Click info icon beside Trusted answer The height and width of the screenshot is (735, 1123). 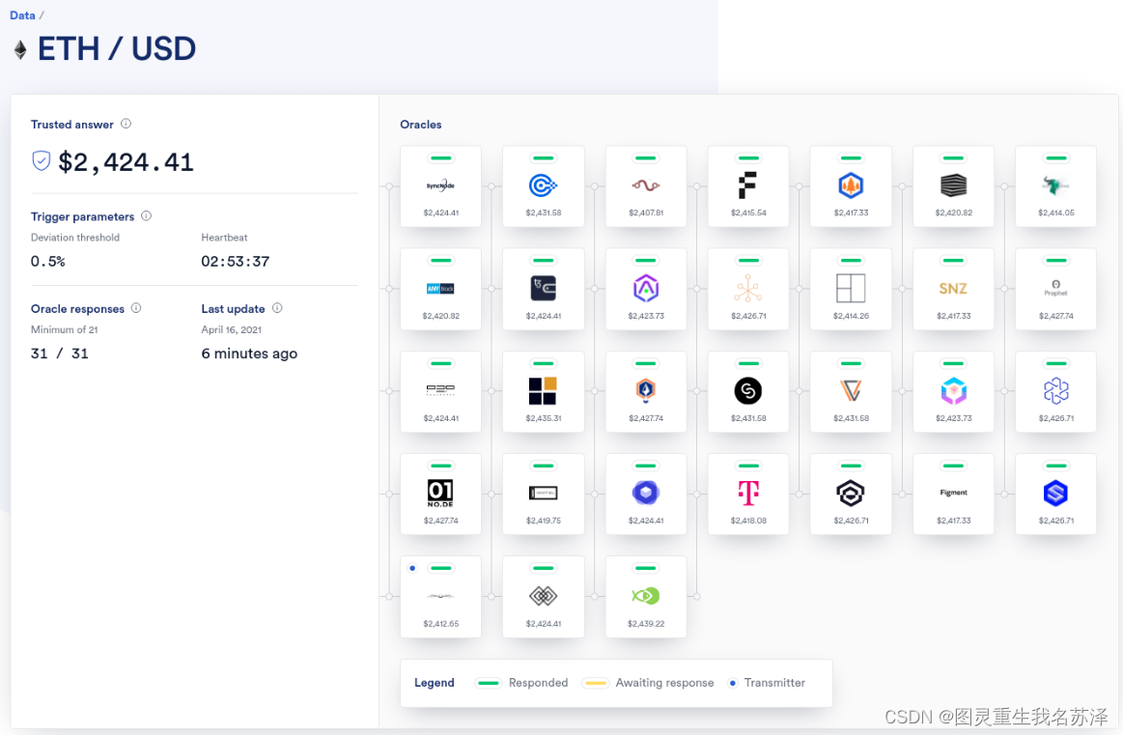[x=126, y=124]
